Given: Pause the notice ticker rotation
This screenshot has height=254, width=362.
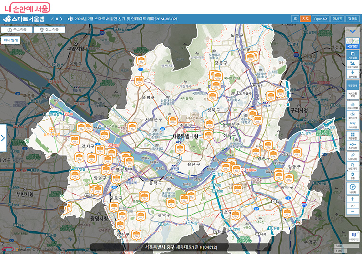Looking at the screenshot, I should click(x=57, y=19).
